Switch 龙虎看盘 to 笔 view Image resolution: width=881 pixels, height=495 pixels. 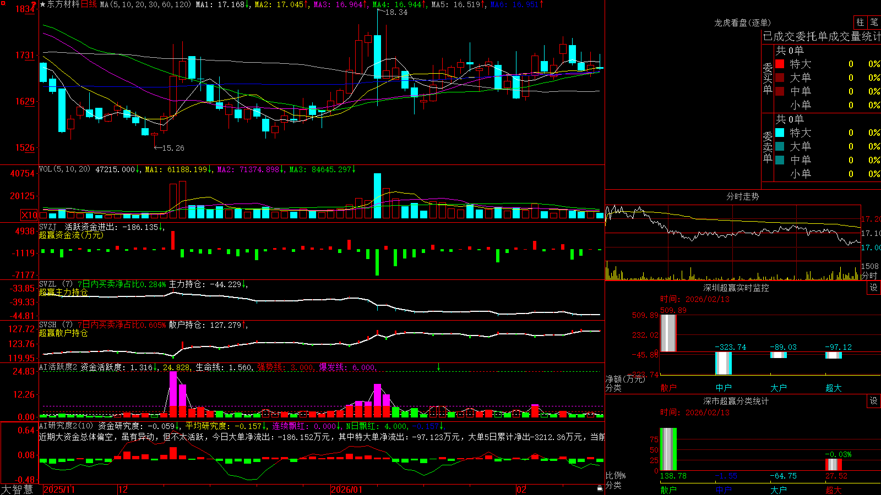(874, 22)
